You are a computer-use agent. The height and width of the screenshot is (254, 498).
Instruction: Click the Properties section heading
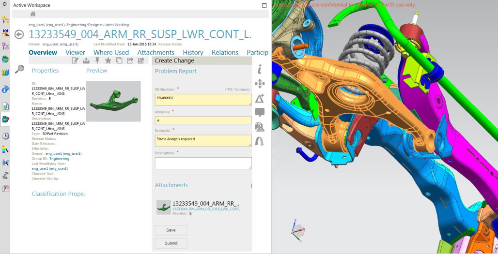point(45,71)
